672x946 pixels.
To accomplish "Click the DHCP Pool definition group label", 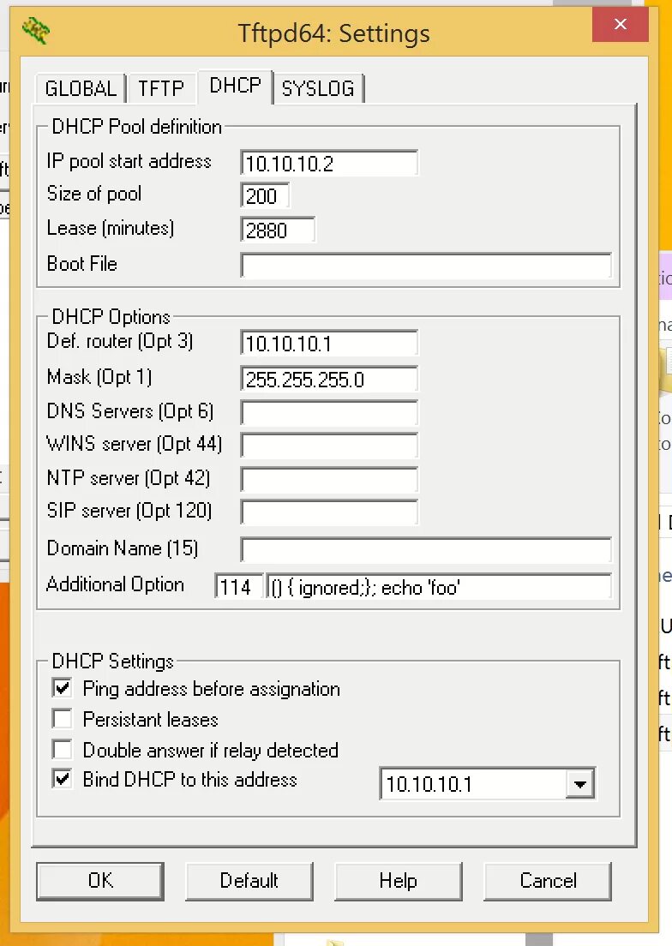I will (x=137, y=127).
